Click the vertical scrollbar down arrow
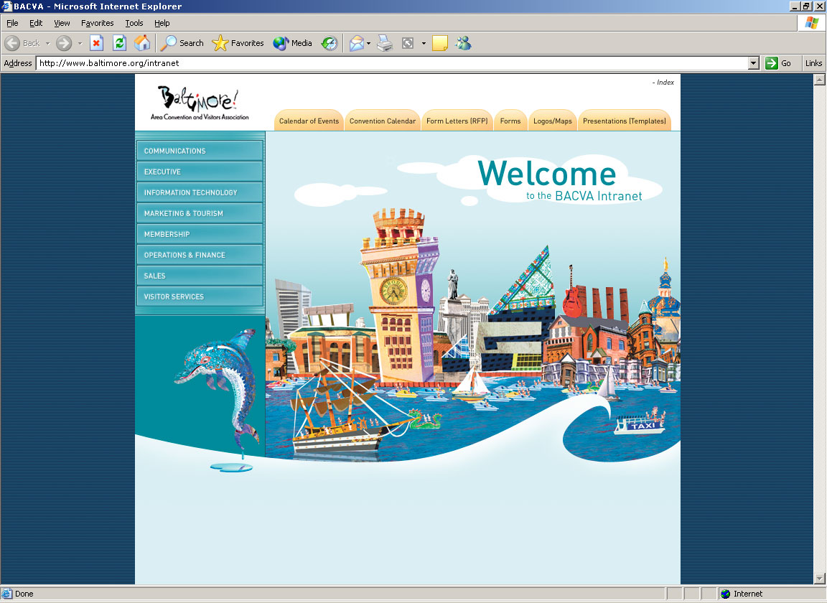 click(x=819, y=579)
